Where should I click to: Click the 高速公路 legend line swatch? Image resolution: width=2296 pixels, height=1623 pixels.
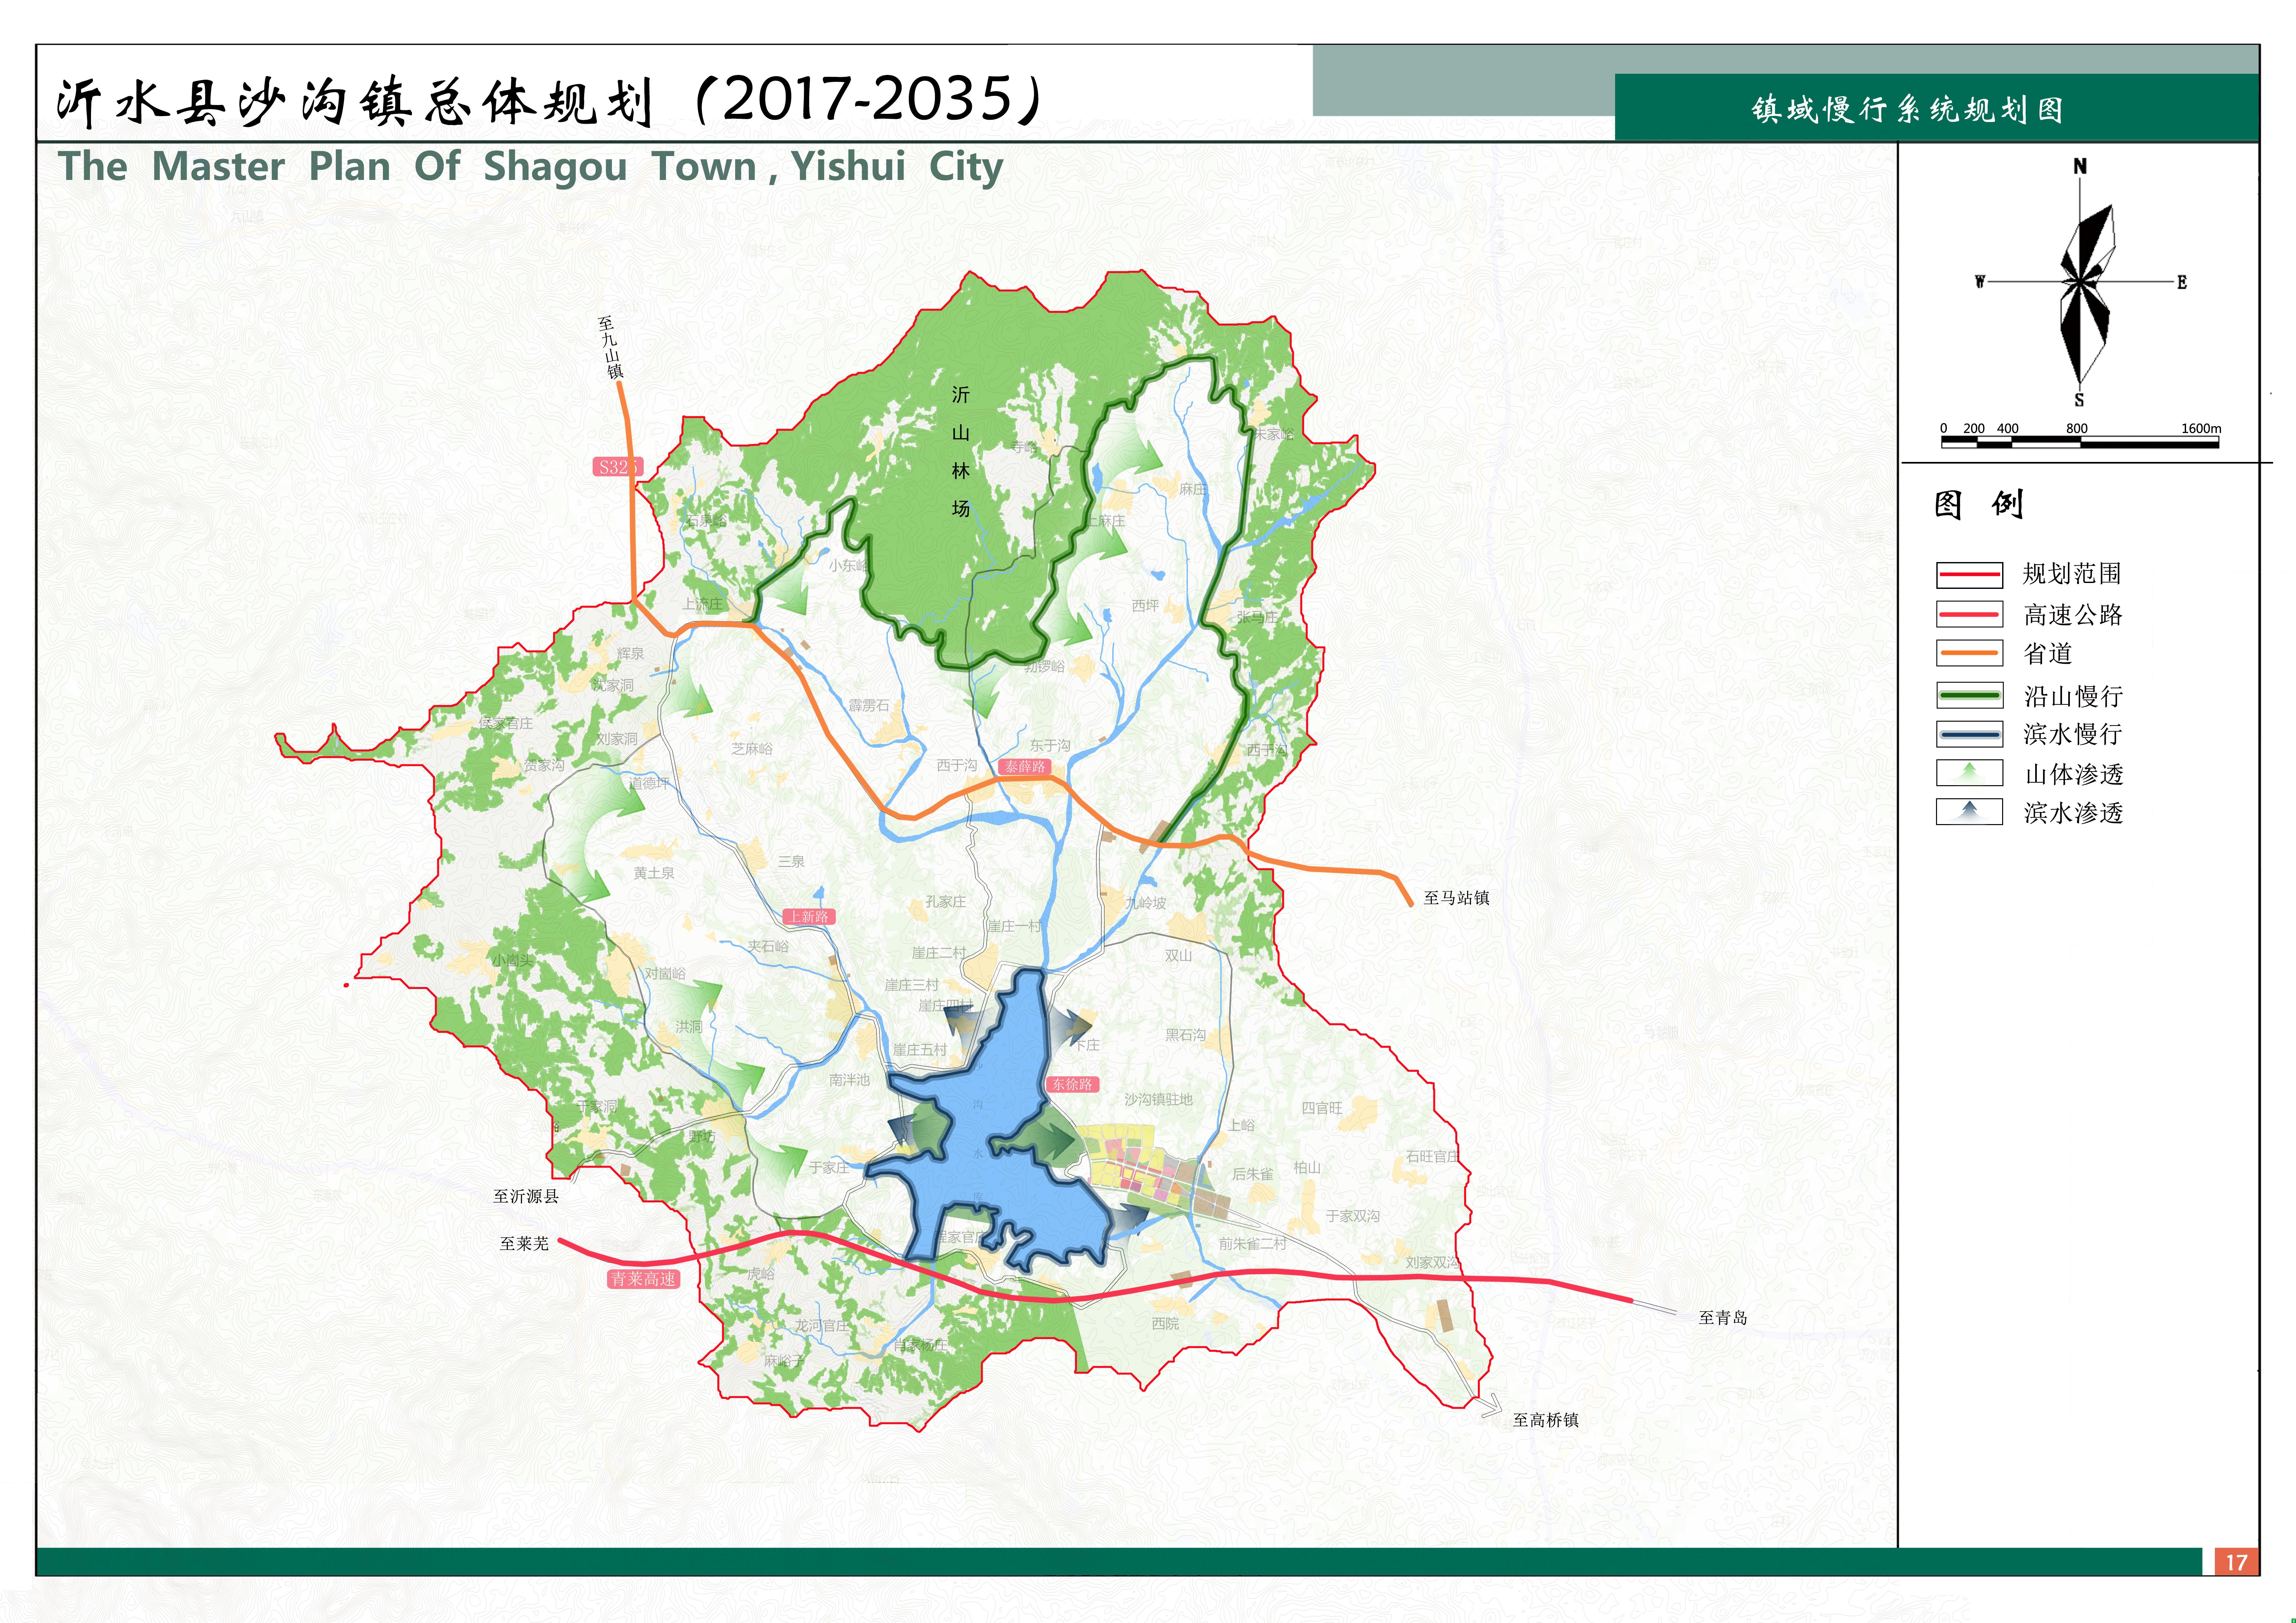1969,614
